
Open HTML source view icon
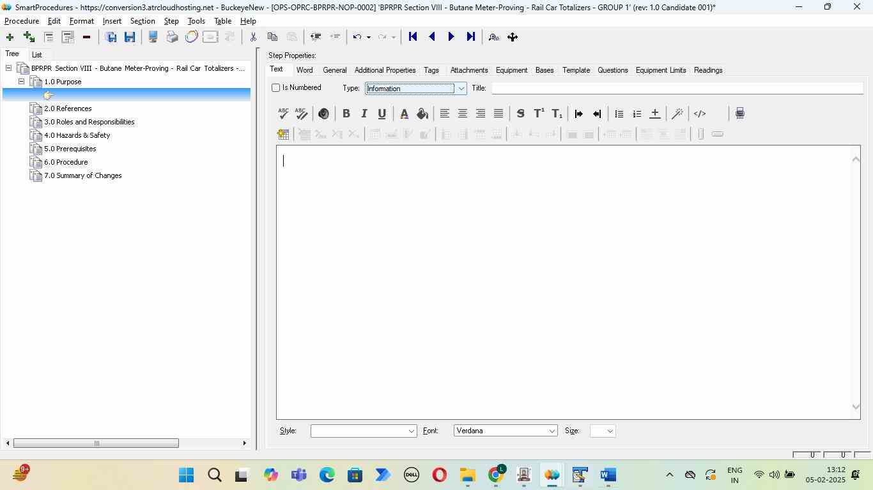coord(700,114)
